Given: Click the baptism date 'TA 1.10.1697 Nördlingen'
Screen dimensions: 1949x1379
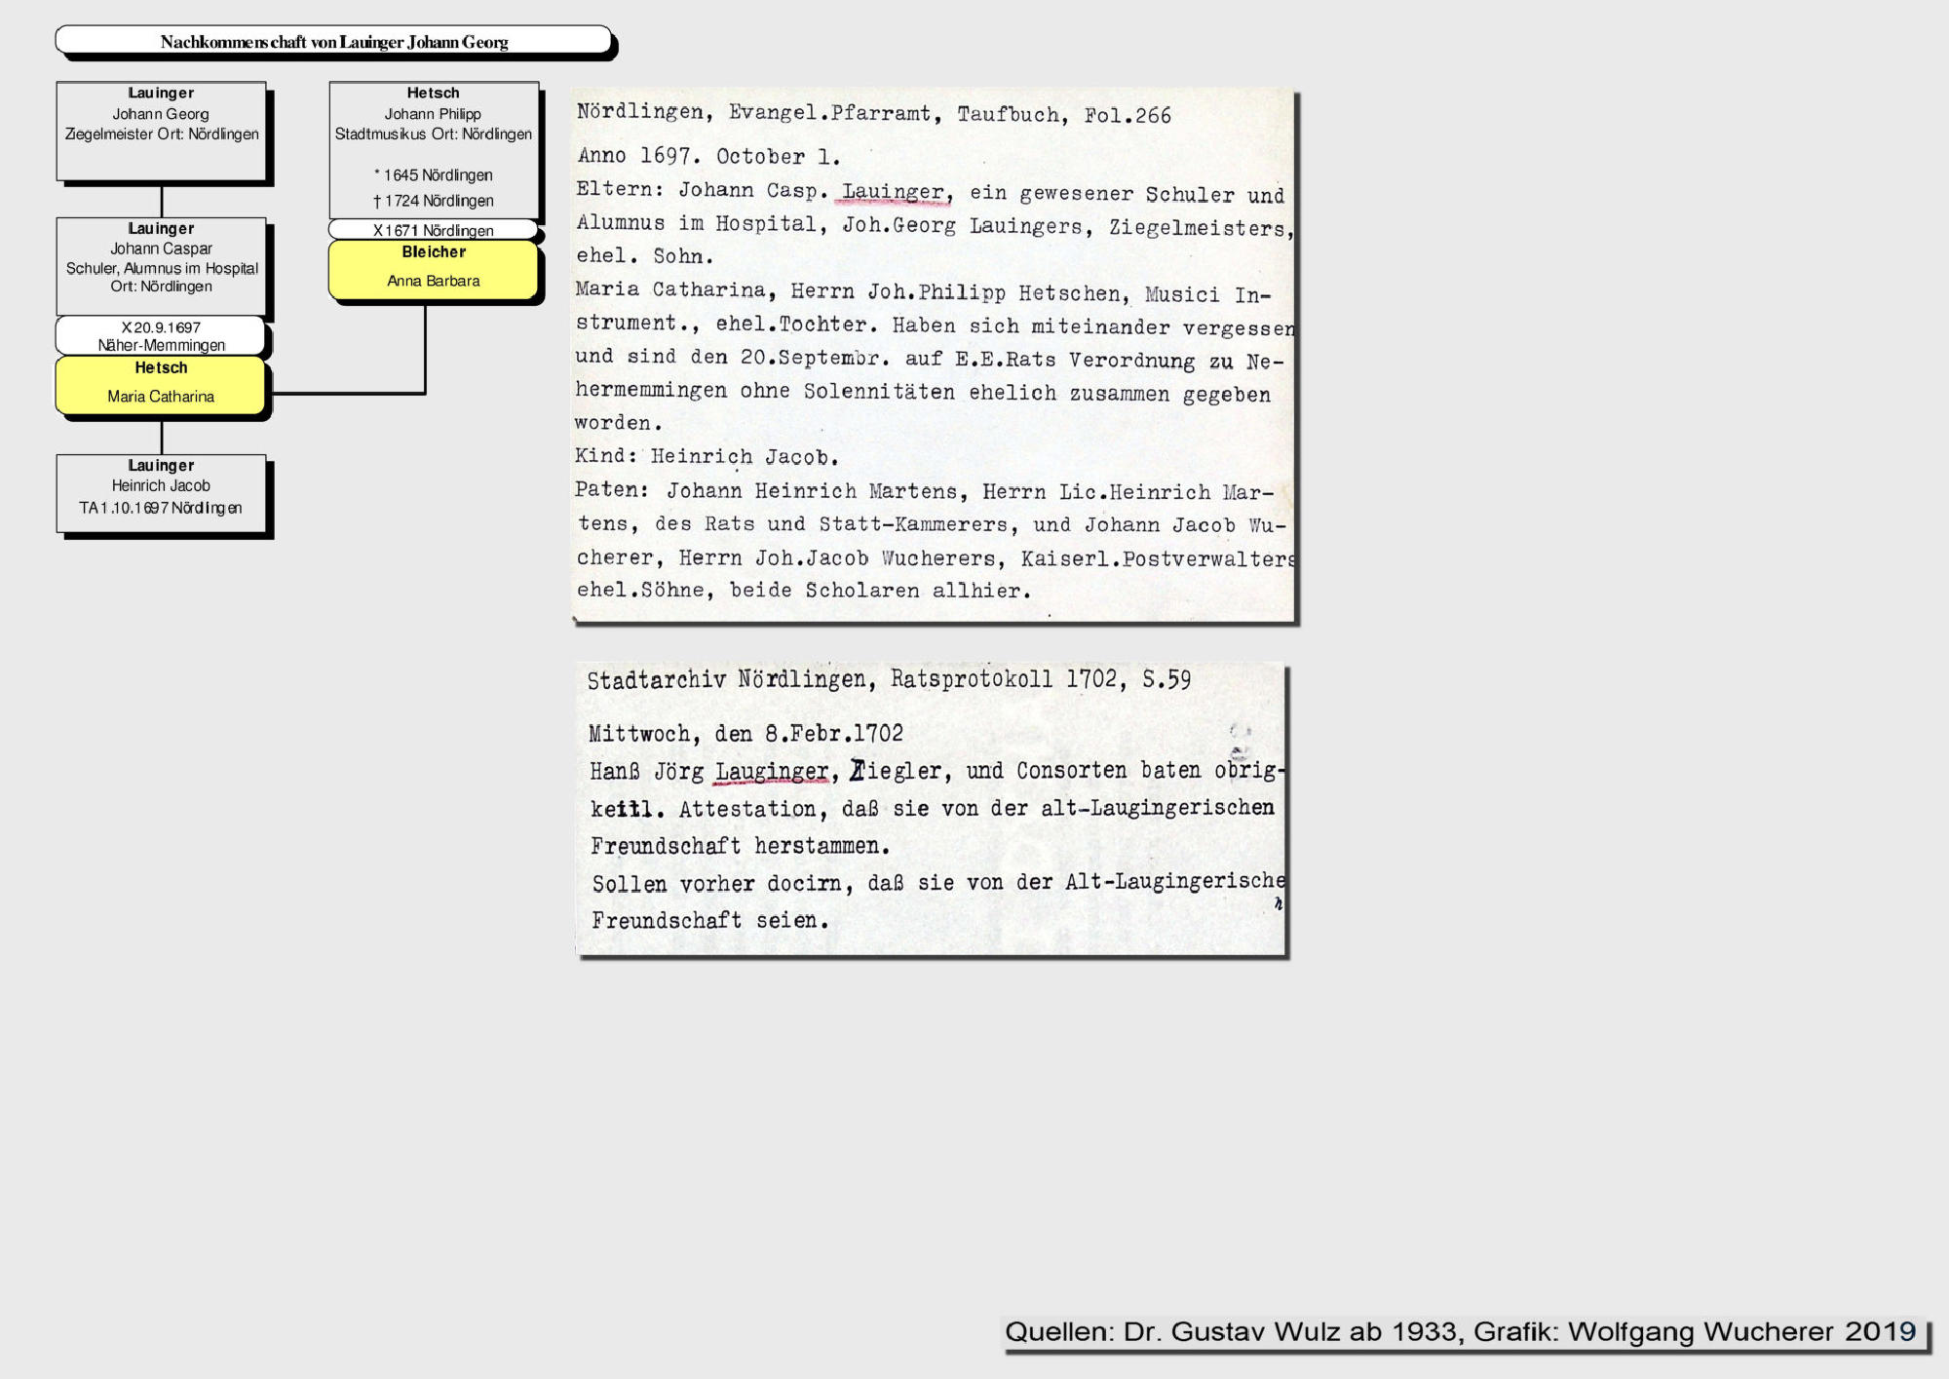Looking at the screenshot, I should 161,508.
